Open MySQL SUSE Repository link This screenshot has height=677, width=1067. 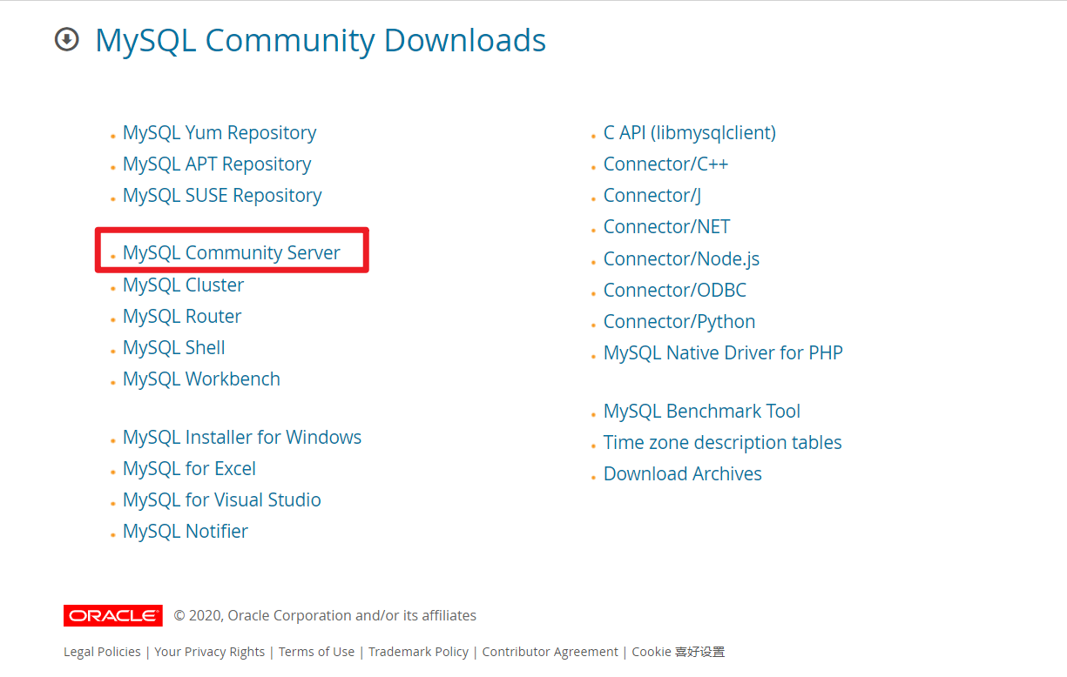[x=222, y=196]
